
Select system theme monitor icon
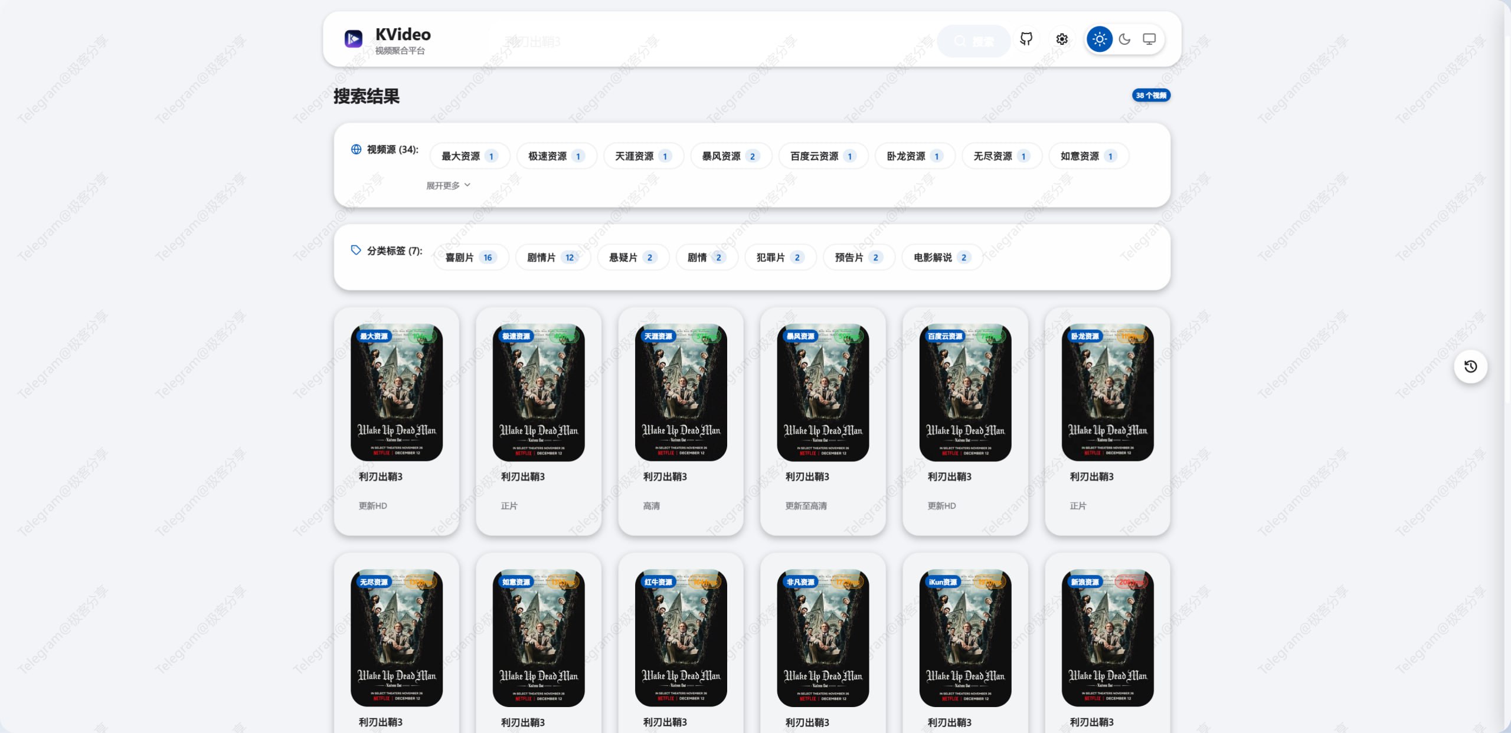1149,39
